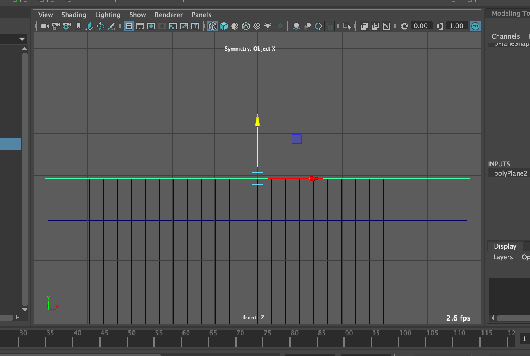The height and width of the screenshot is (356, 530).
Task: Open the Show panel menu
Action: pyautogui.click(x=137, y=15)
